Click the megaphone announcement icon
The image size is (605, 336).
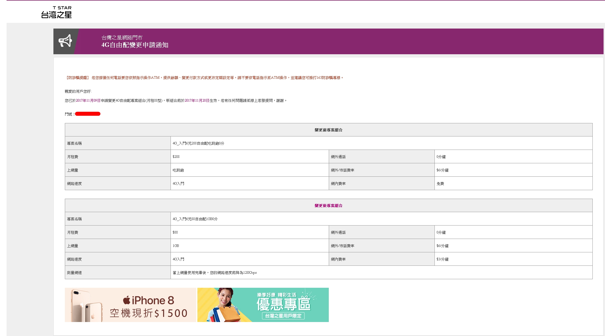tap(65, 41)
